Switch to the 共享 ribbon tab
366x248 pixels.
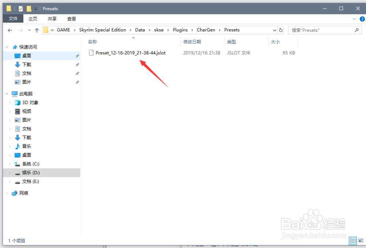pyautogui.click(x=52, y=19)
